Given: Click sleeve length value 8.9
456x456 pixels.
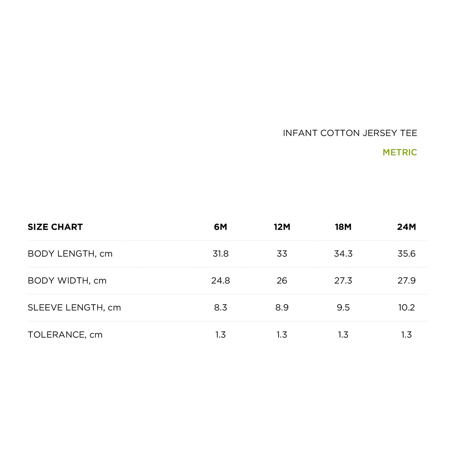Looking at the screenshot, I should (282, 308).
